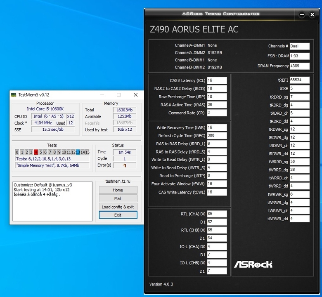Click the RTL (CHB) D0 field
The width and height of the screenshot is (322, 297).
[217, 230]
